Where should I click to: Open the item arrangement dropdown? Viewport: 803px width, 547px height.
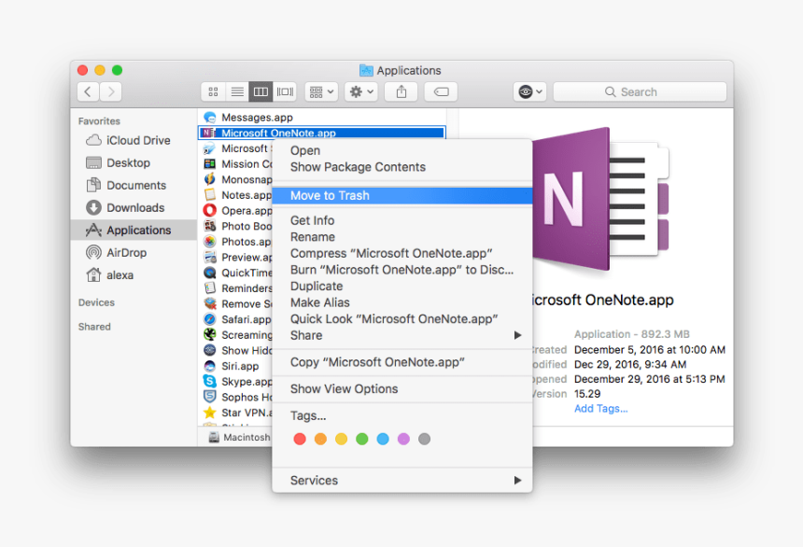(321, 91)
